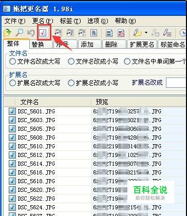Click the plain text-list document icon
The width and height of the screenshot is (187, 216).
(x=109, y=33)
